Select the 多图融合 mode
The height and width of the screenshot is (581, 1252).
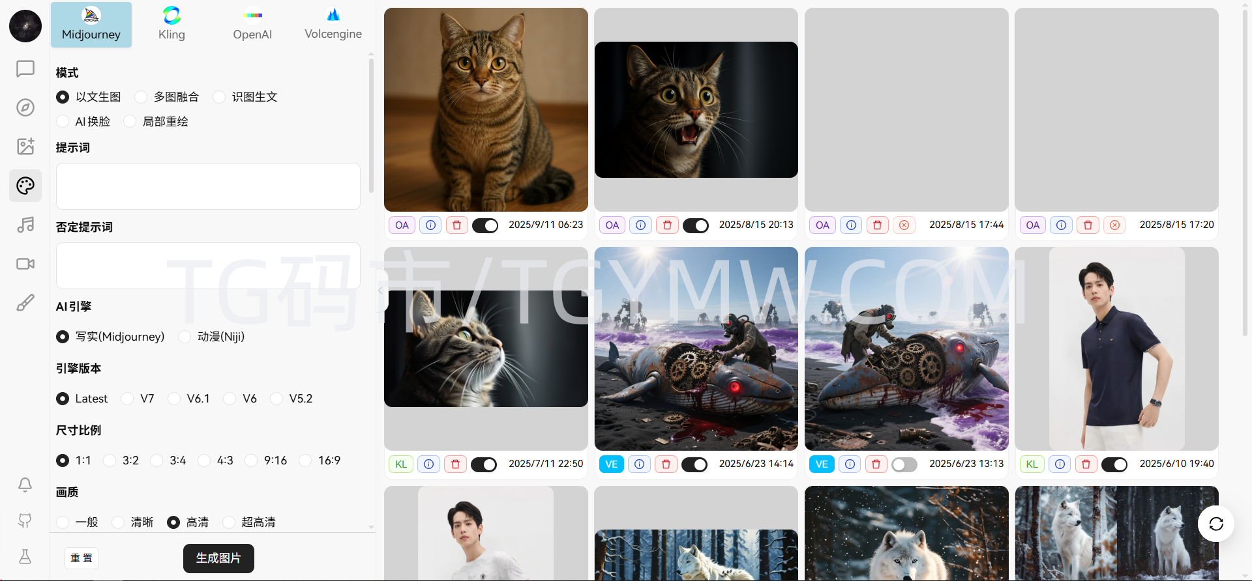166,97
